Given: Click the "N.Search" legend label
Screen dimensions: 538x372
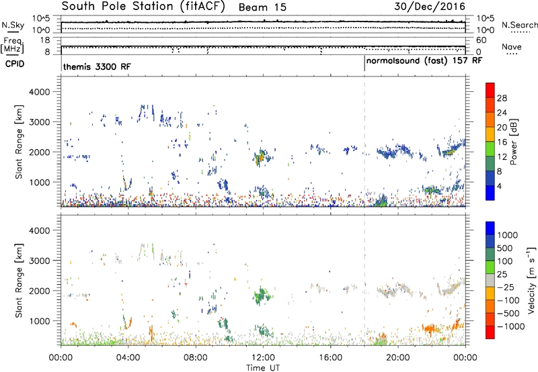Looking at the screenshot, I should click(519, 25).
